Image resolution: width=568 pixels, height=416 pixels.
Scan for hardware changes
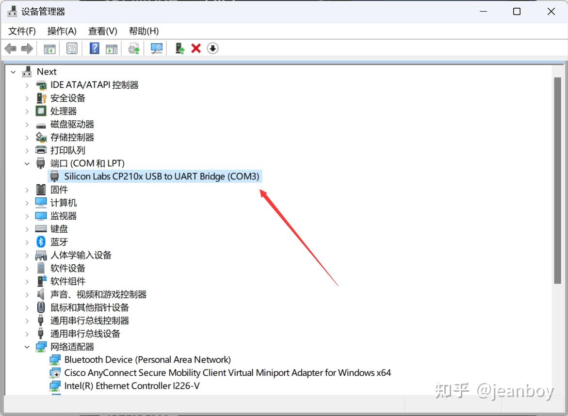tap(156, 48)
